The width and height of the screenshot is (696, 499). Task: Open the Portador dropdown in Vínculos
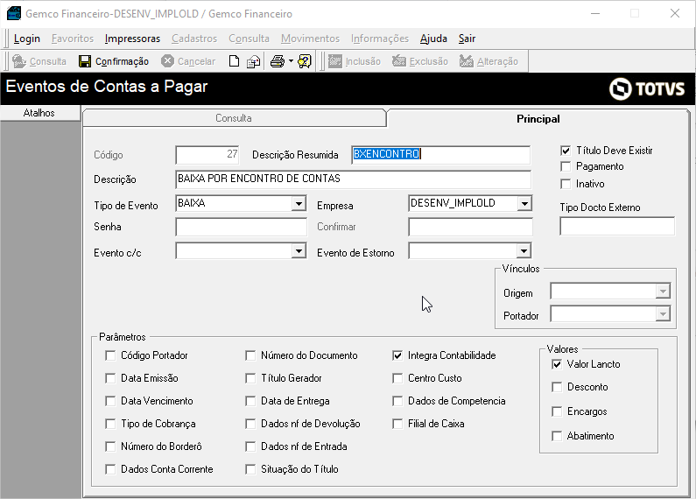[663, 314]
